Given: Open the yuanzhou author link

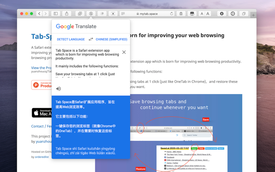Looking at the screenshot, I should 44,142.
